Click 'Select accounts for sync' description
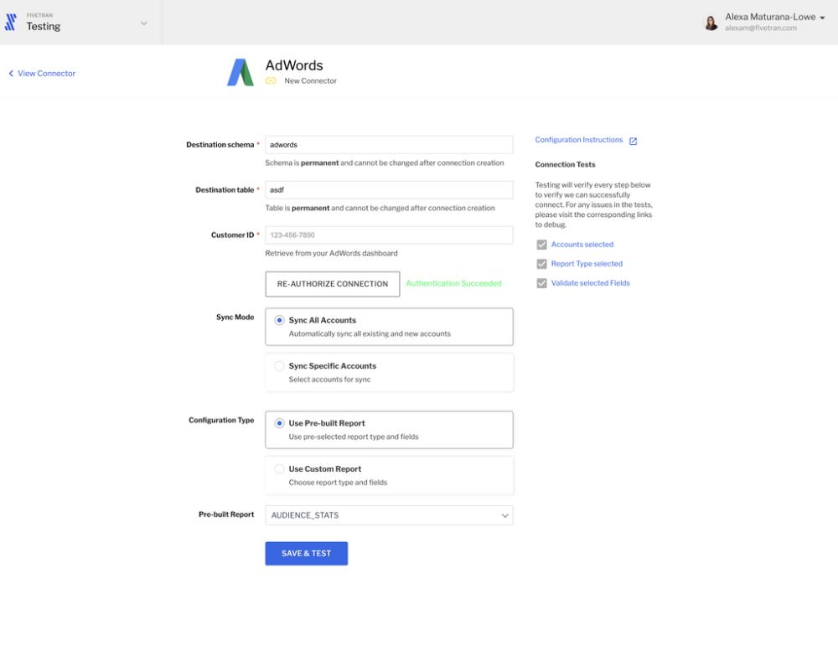This screenshot has height=651, width=838. tap(329, 380)
